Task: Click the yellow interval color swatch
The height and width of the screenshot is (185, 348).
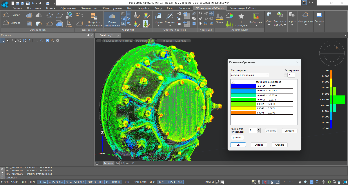Action: pos(243,108)
